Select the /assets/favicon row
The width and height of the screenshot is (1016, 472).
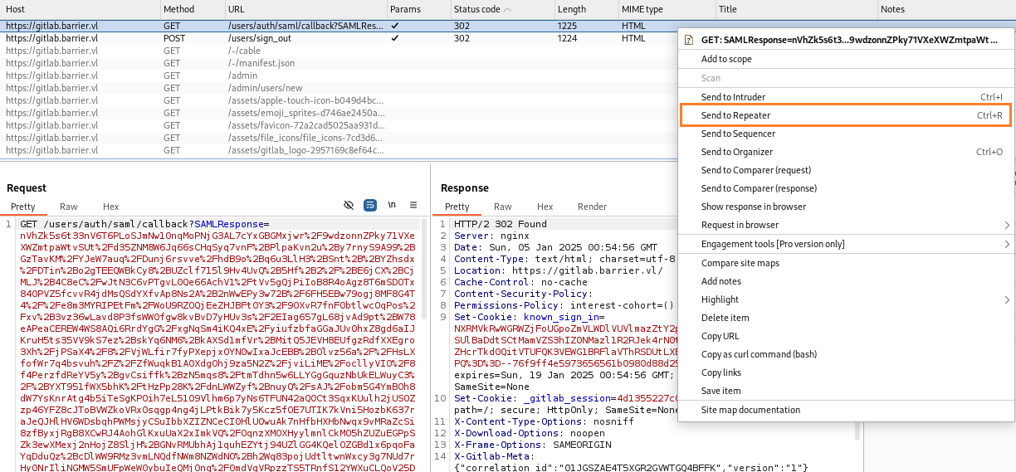(339, 125)
